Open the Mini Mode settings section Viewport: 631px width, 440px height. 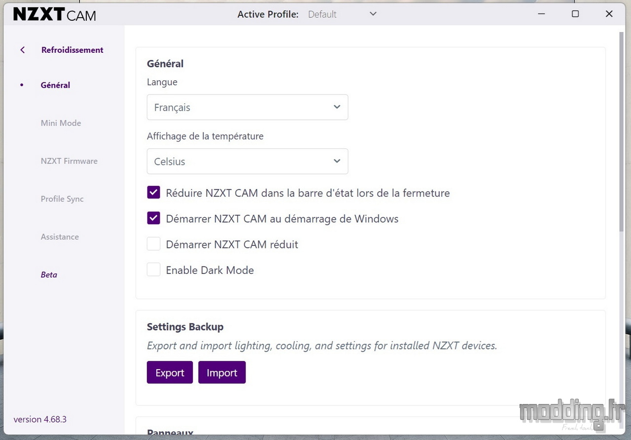[x=61, y=123]
